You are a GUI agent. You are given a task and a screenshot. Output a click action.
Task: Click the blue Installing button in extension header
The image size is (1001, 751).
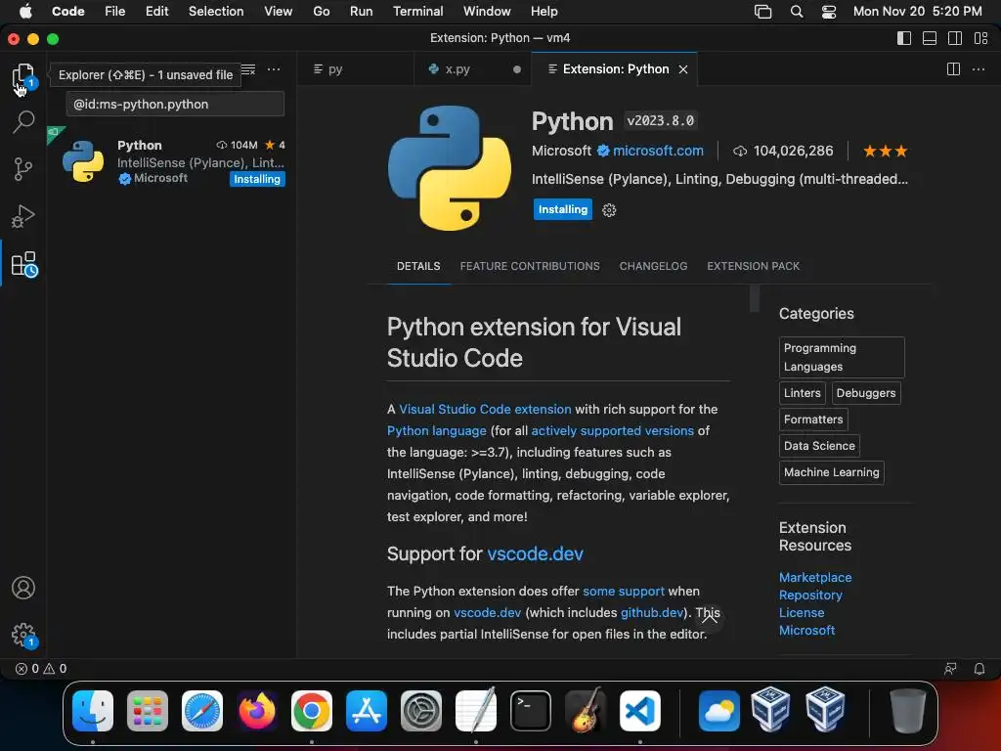click(x=562, y=209)
